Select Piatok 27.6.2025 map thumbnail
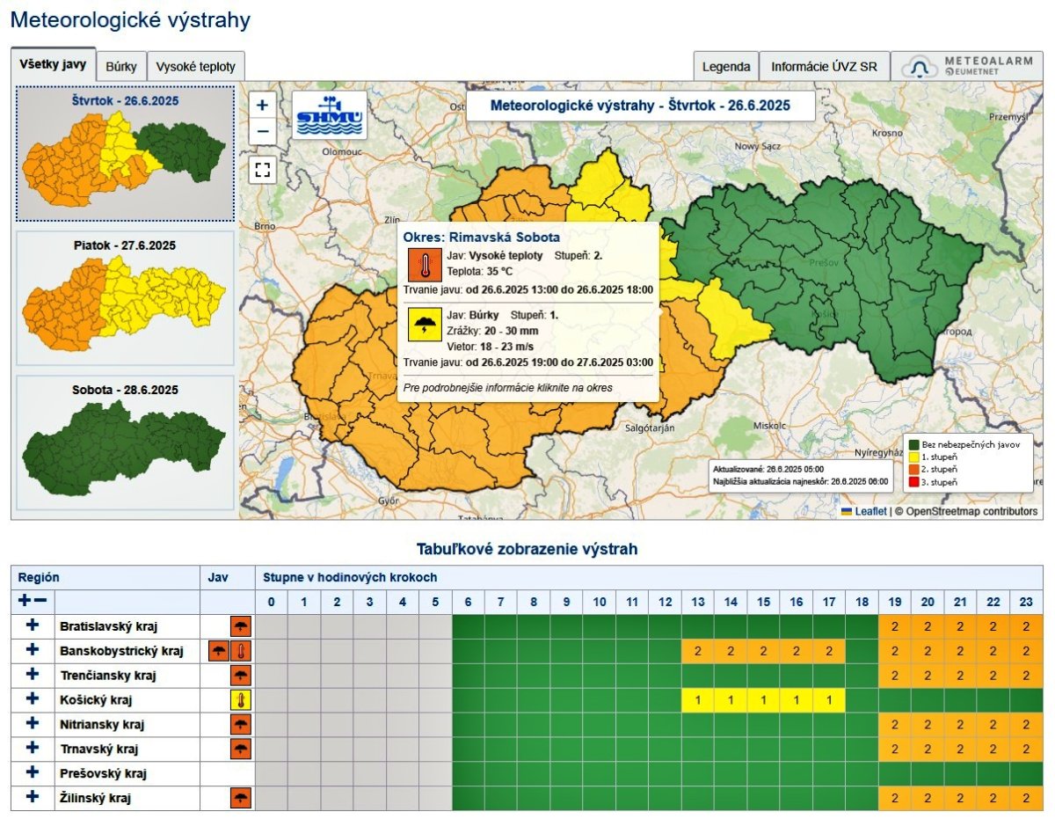 [x=125, y=298]
